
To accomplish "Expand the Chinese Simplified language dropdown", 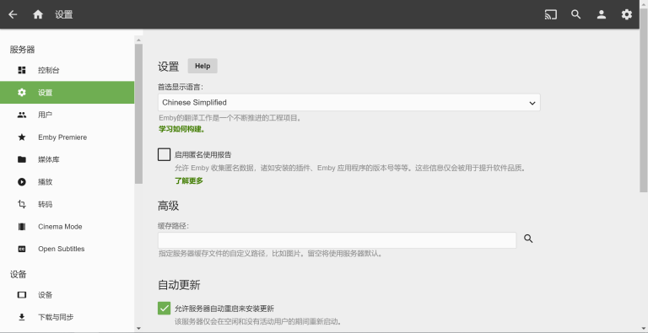I will [x=348, y=103].
